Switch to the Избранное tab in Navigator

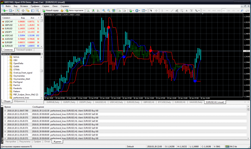(x=19, y=101)
